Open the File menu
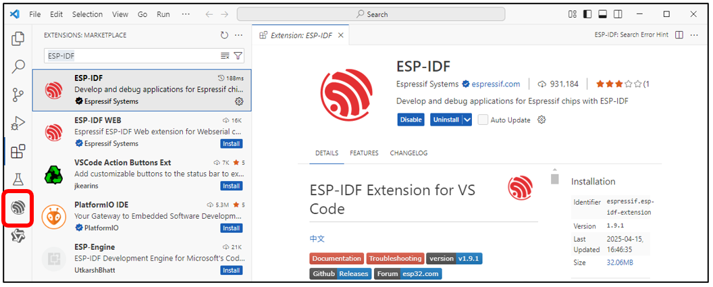The height and width of the screenshot is (287, 713). (x=35, y=14)
